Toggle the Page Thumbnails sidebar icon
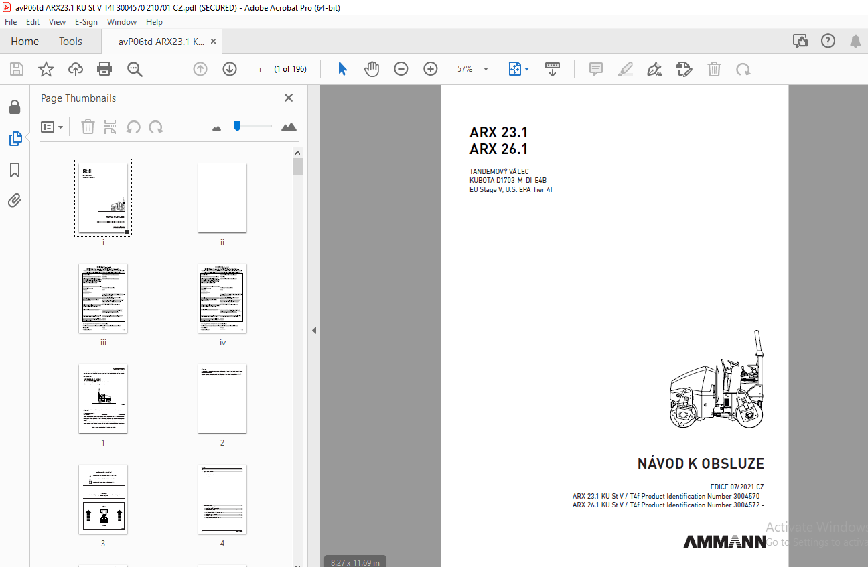 click(15, 139)
